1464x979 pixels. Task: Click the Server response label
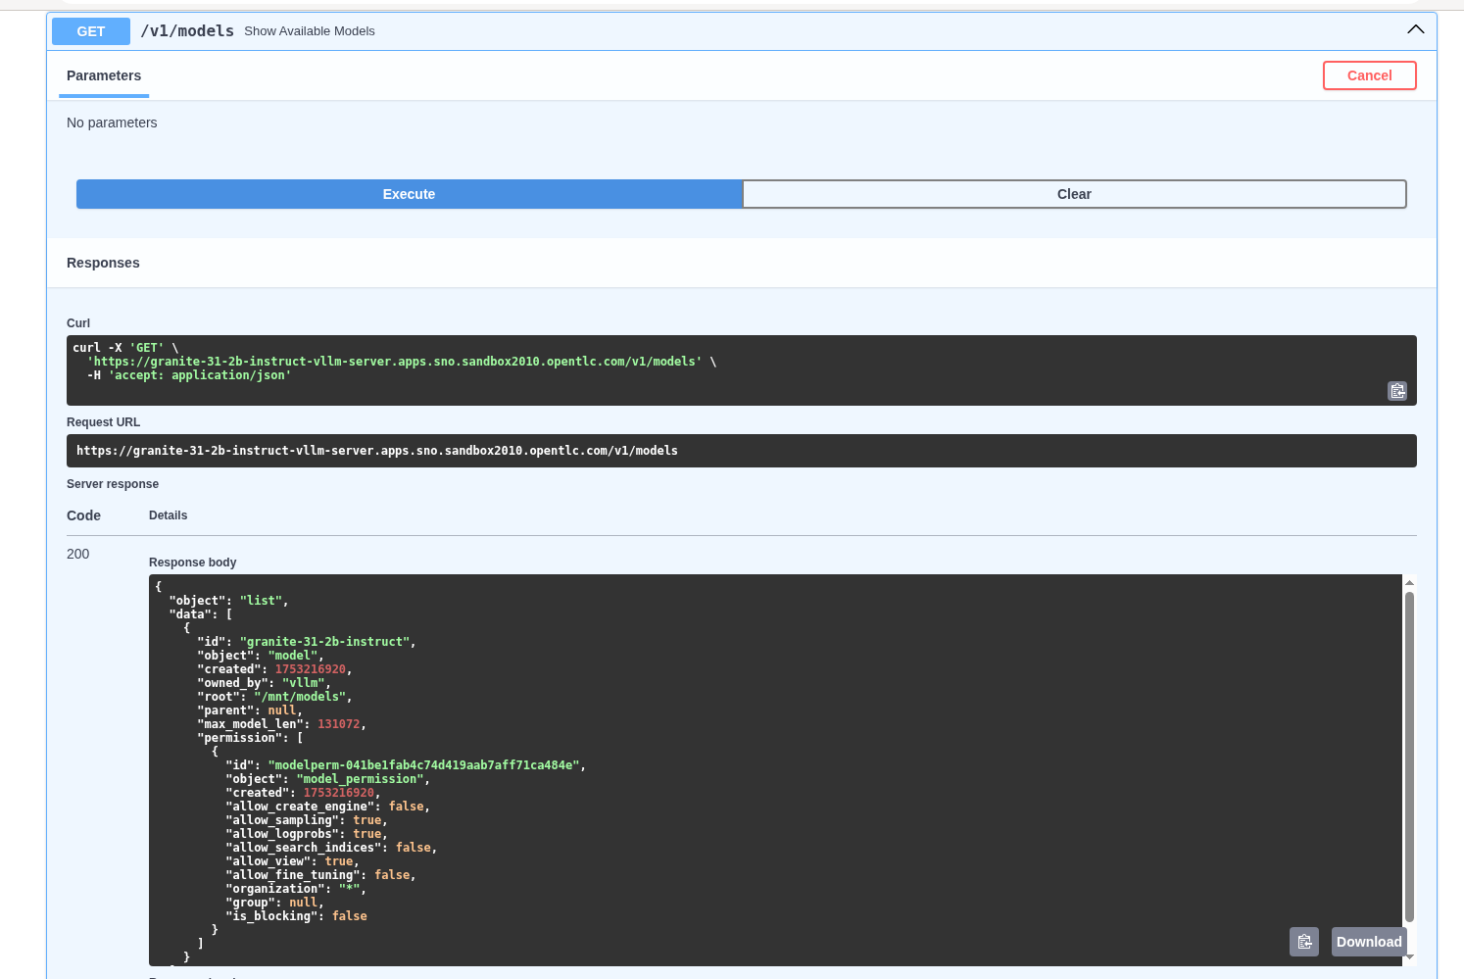(x=113, y=484)
